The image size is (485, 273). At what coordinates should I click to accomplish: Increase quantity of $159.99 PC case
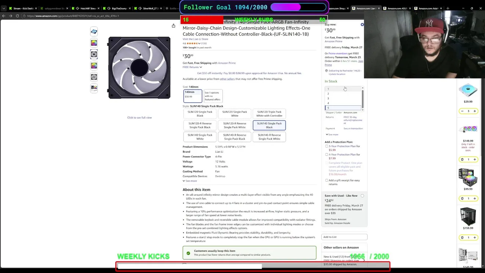(x=474, y=237)
